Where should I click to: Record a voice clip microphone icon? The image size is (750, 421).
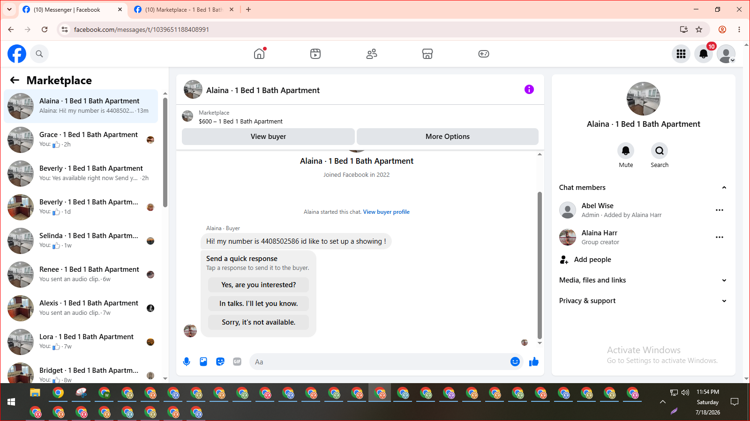click(187, 362)
